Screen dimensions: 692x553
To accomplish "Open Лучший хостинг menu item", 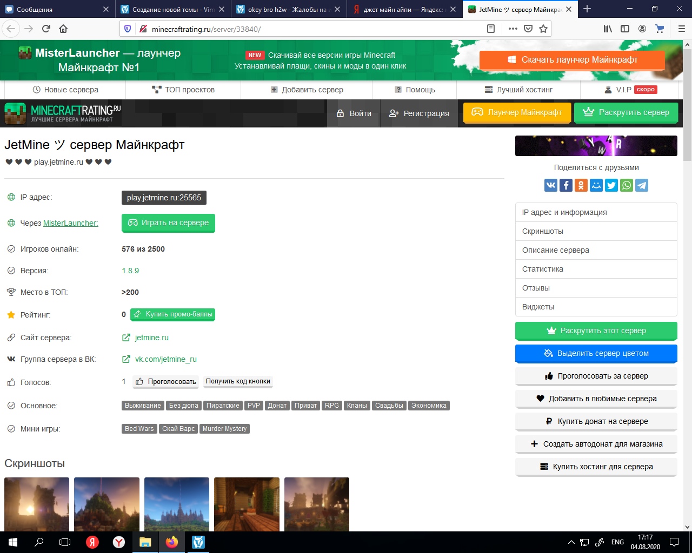I will [x=518, y=90].
